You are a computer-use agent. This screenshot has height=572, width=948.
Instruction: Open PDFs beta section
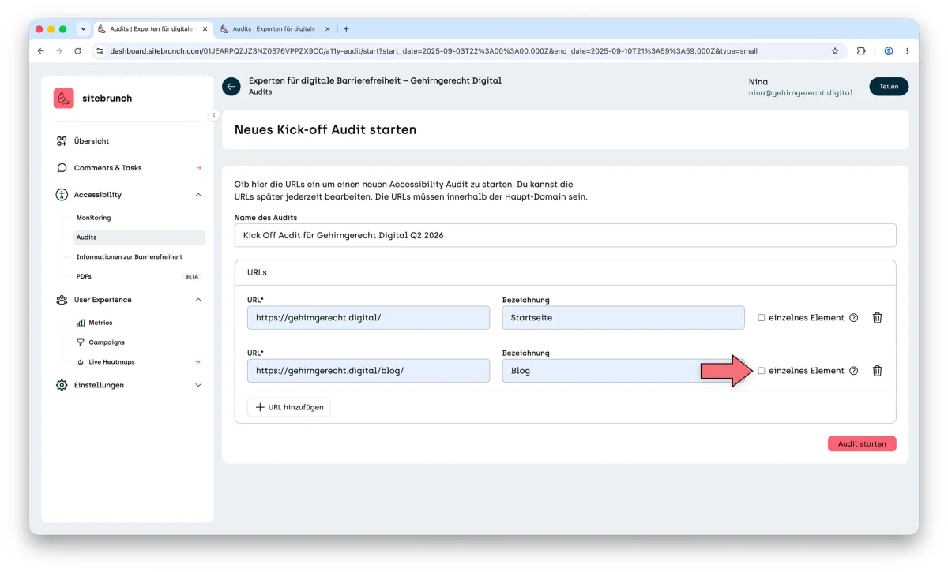[x=84, y=277]
